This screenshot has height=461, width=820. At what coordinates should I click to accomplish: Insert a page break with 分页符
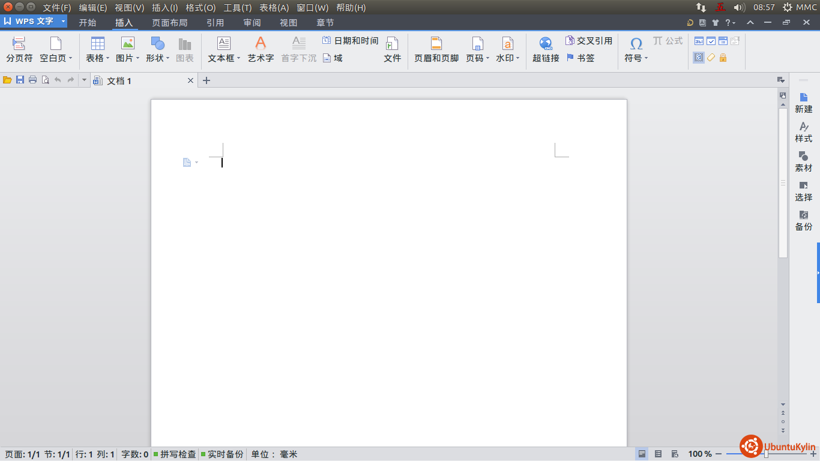pyautogui.click(x=19, y=50)
